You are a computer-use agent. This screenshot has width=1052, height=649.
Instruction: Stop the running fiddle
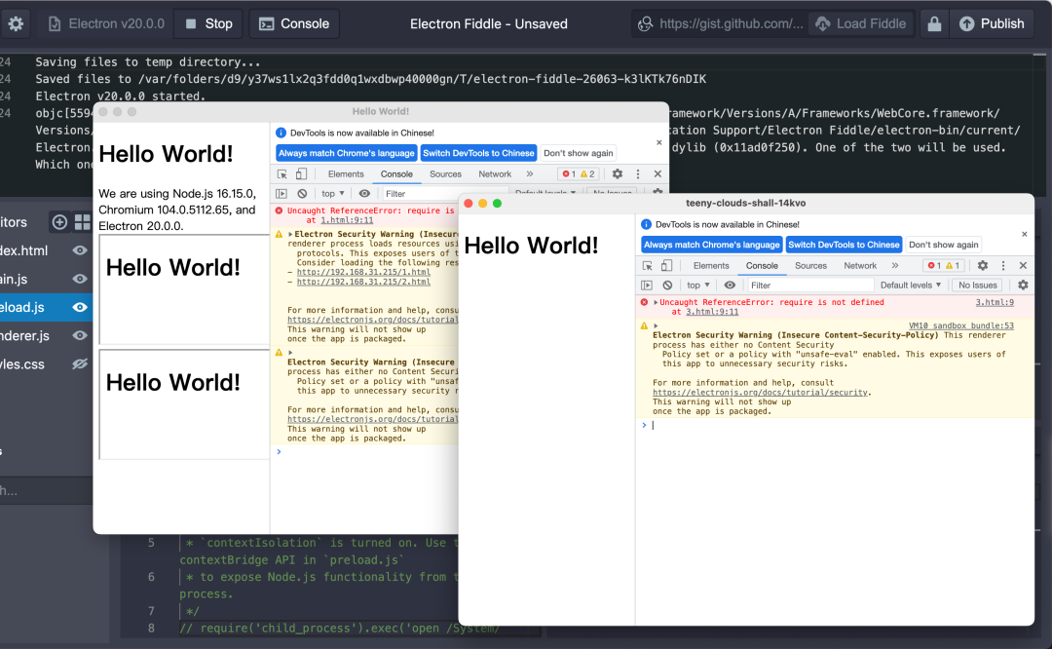[x=208, y=24]
